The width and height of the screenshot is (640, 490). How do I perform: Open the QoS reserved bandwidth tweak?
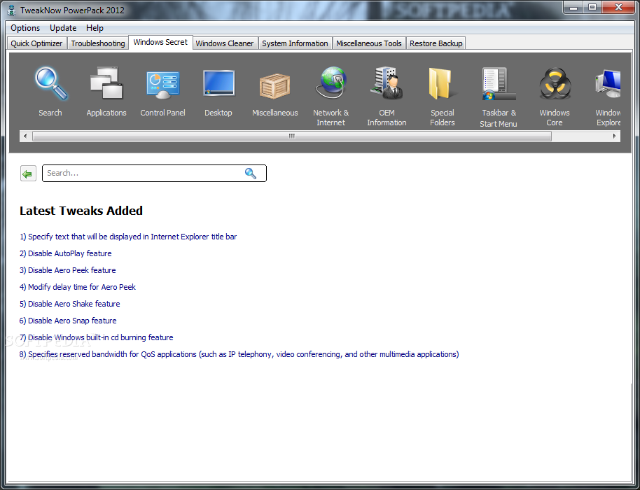point(239,354)
